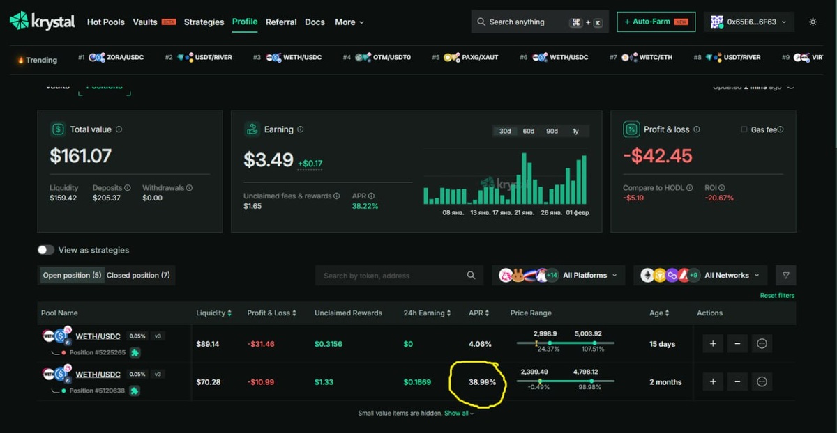The height and width of the screenshot is (433, 837).
Task: Open WETH/USDC pool of Position #5225265
Action: [98, 336]
